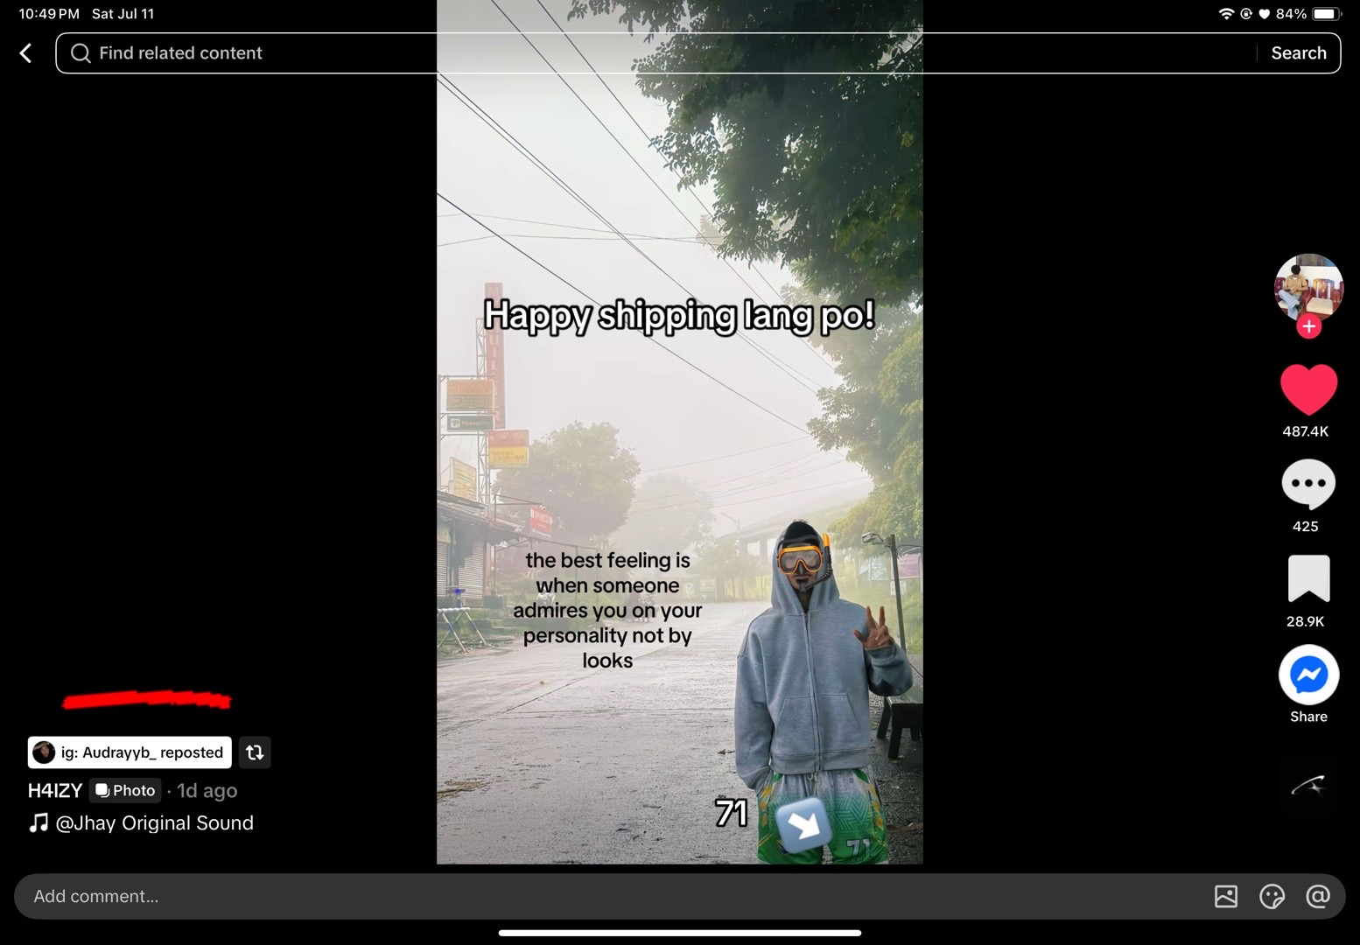The image size is (1360, 945).
Task: Like the post with heart icon
Action: tap(1308, 389)
